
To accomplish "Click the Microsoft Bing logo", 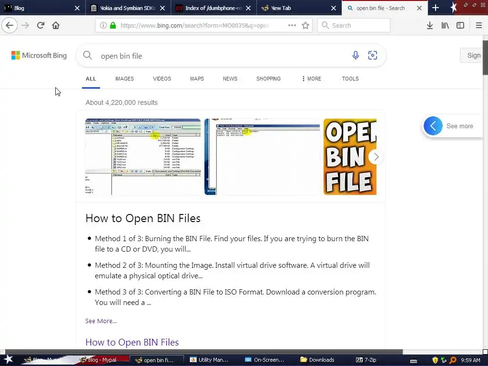I will click(x=39, y=55).
